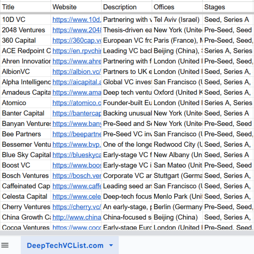Screen dimensions: 254x254
Task: Open the beepartners website link
Action: tap(77, 134)
